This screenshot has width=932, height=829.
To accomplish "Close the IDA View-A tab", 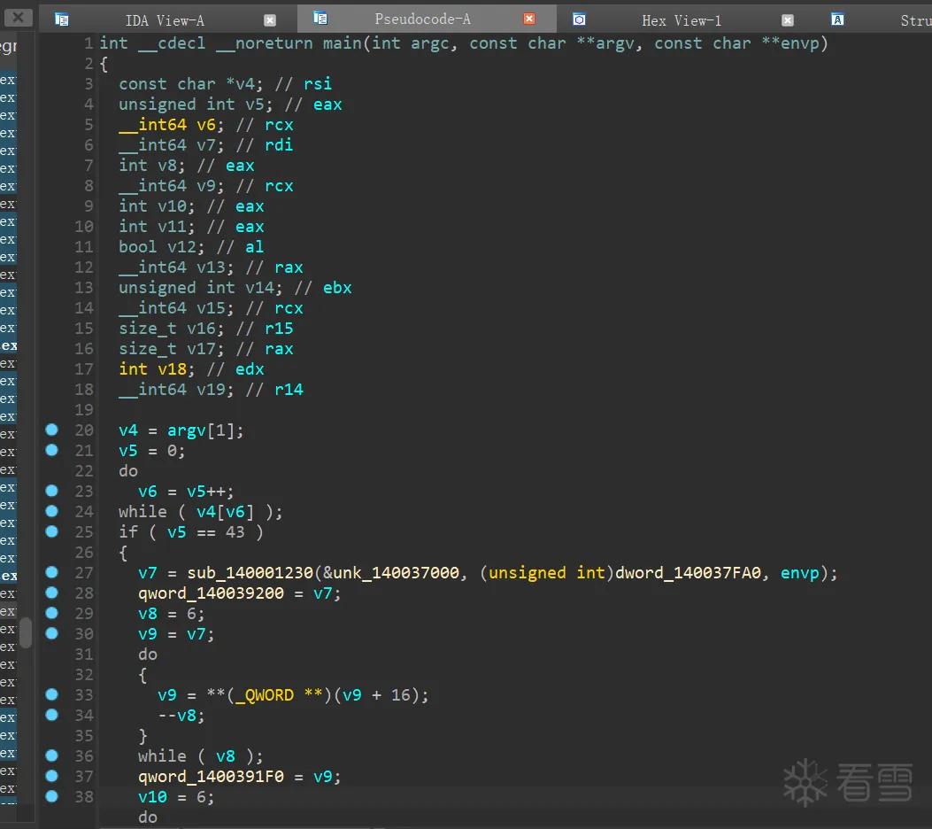I will [x=270, y=20].
